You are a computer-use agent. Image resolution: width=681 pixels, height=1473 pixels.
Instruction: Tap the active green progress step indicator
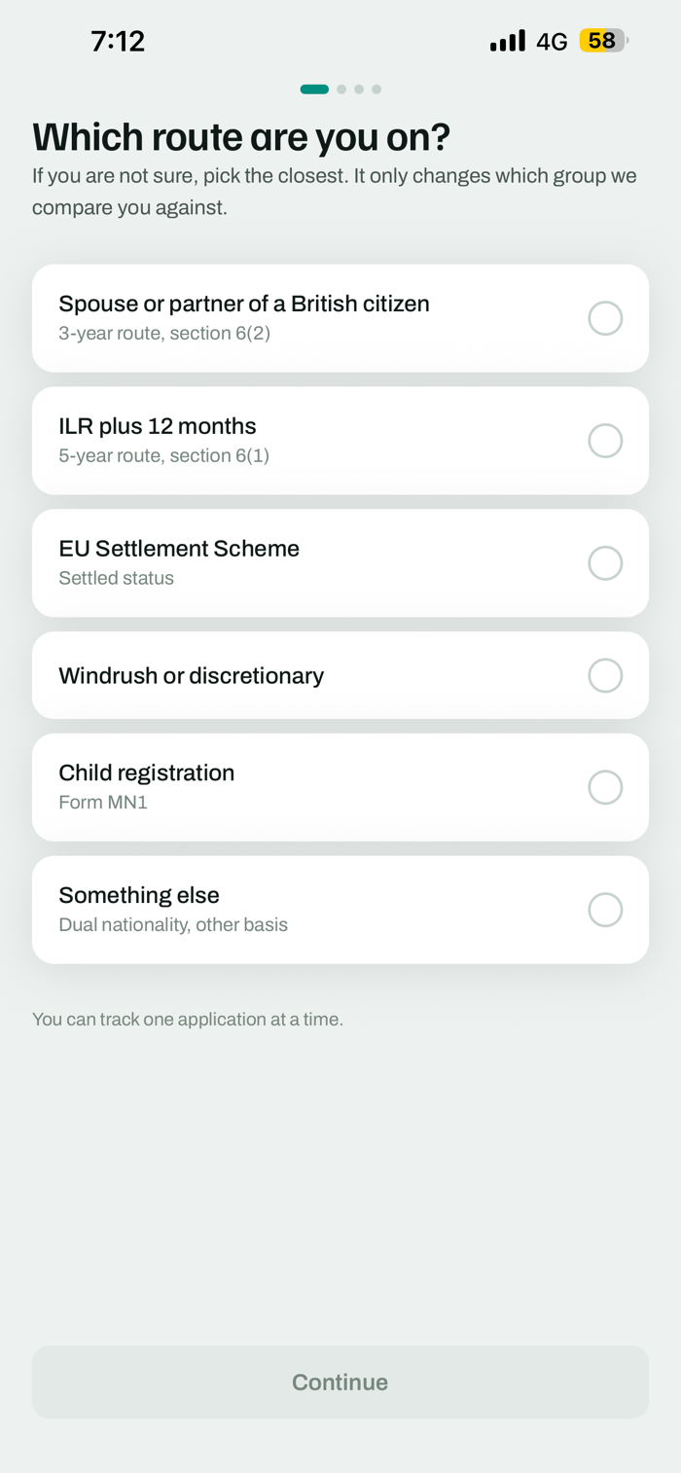pyautogui.click(x=314, y=90)
